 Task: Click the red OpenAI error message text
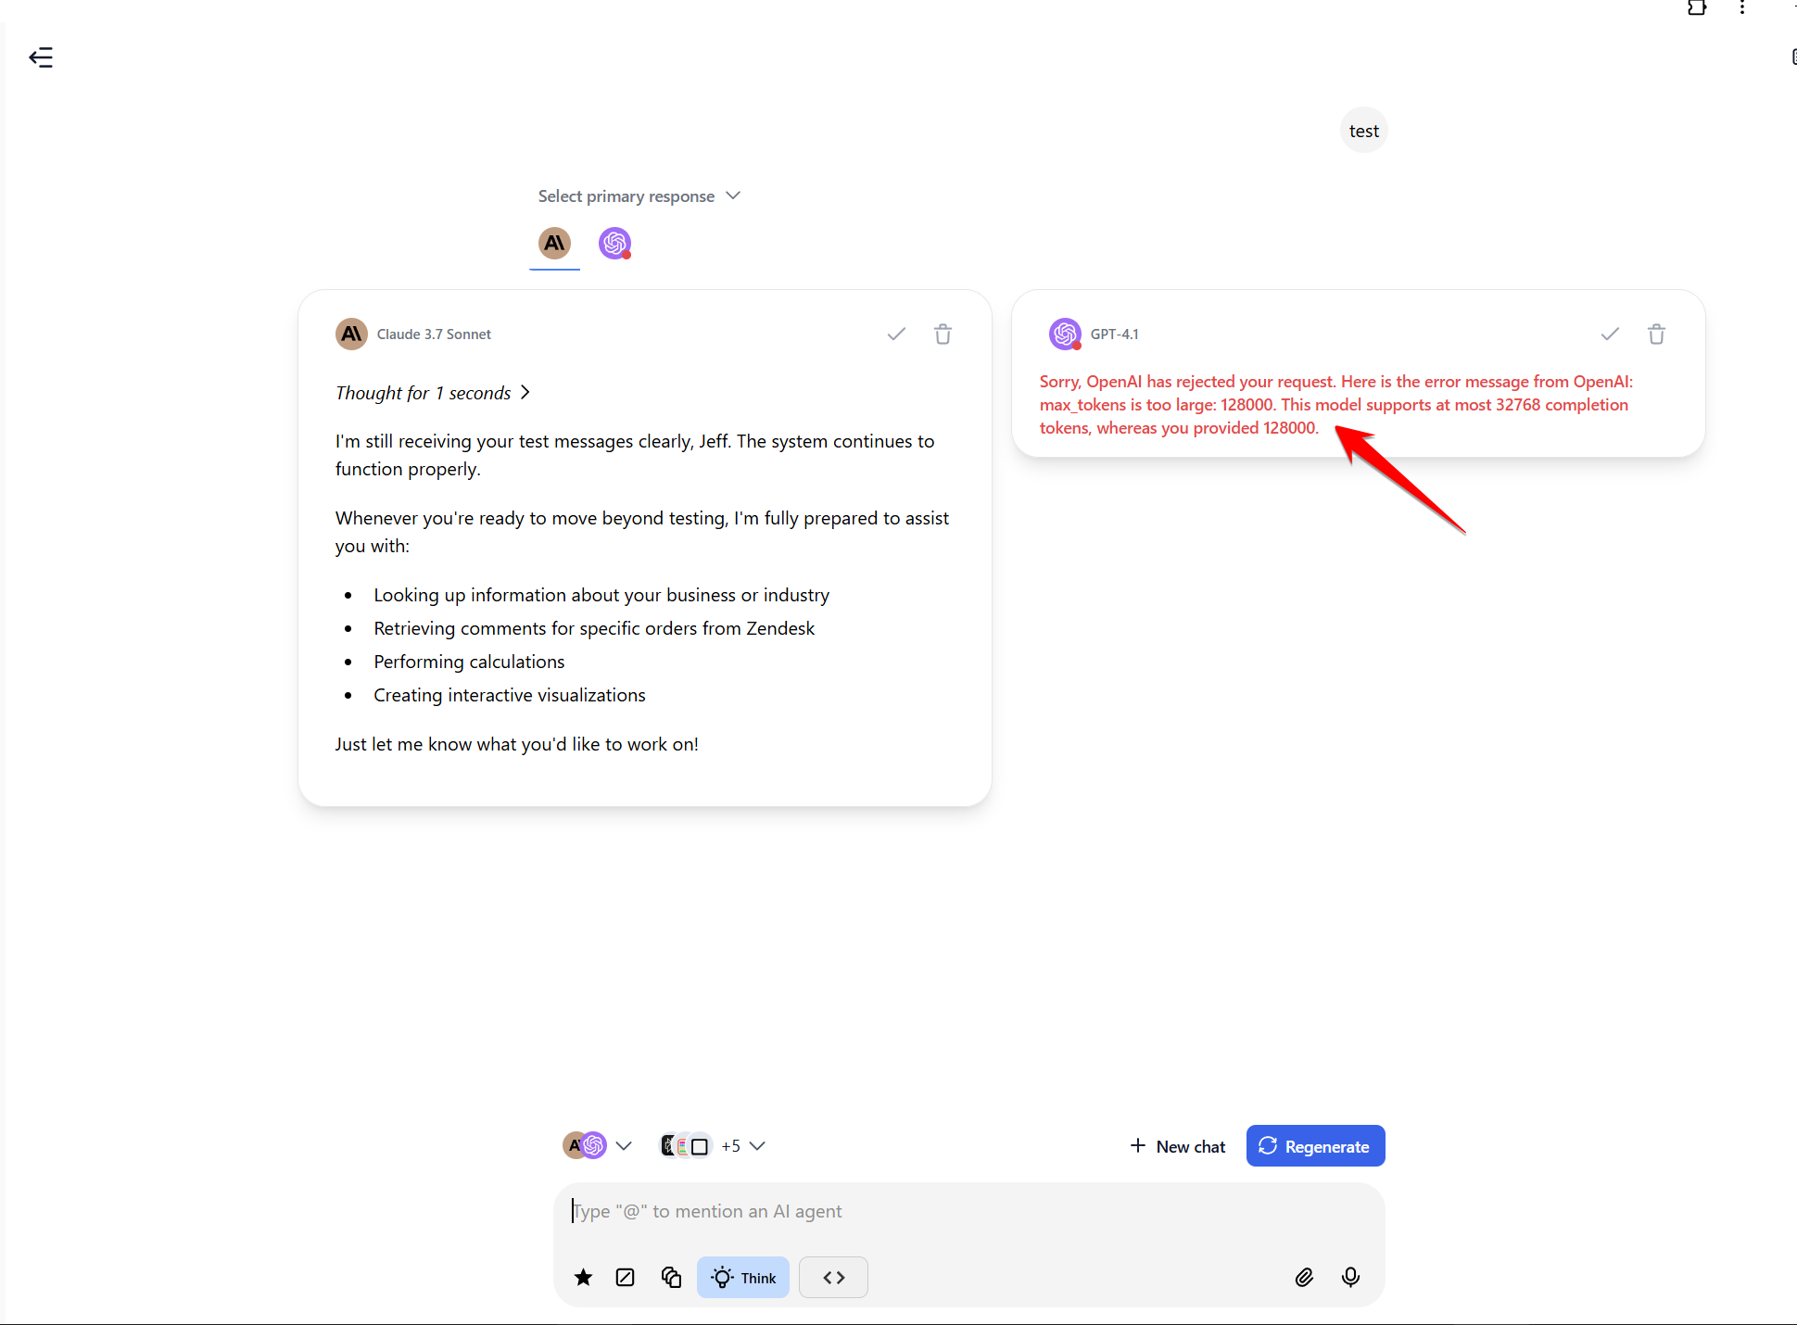pos(1335,405)
